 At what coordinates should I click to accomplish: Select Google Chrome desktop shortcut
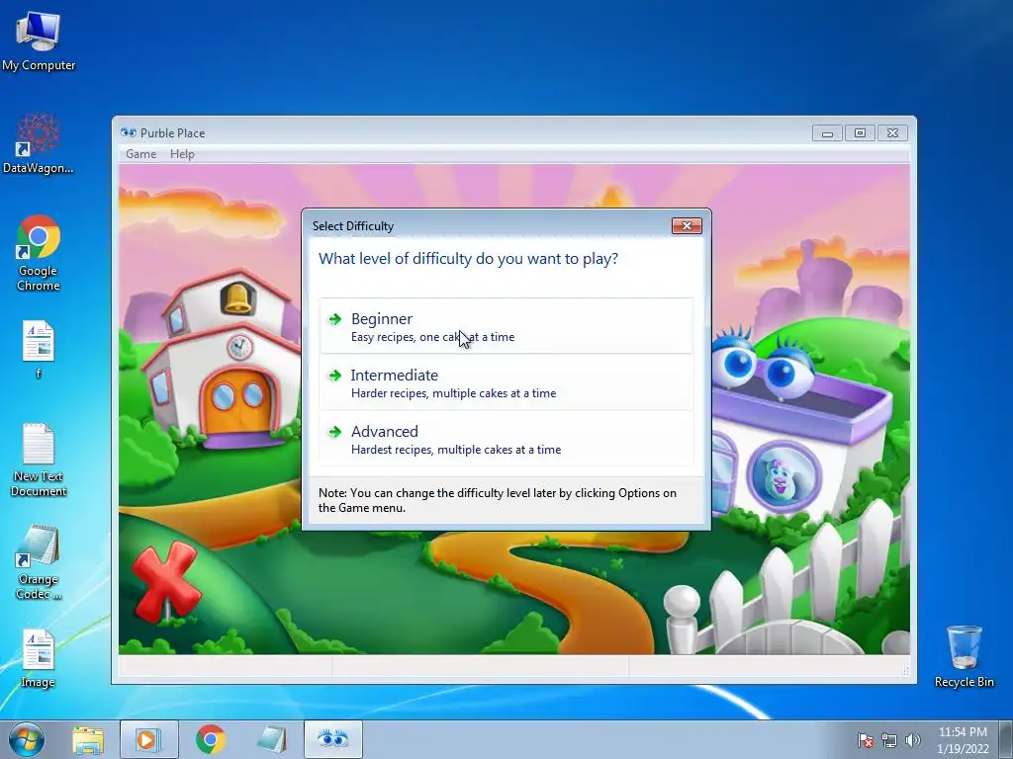39,253
